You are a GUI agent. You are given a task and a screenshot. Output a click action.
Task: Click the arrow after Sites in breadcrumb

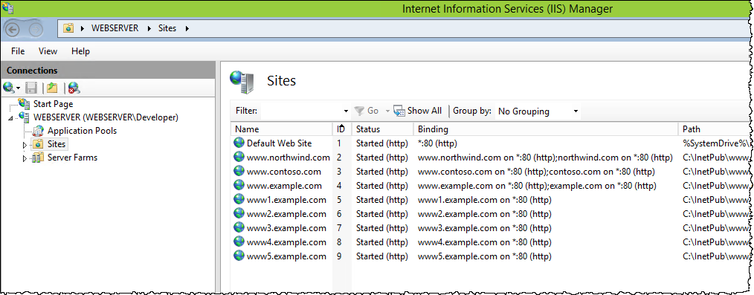187,28
